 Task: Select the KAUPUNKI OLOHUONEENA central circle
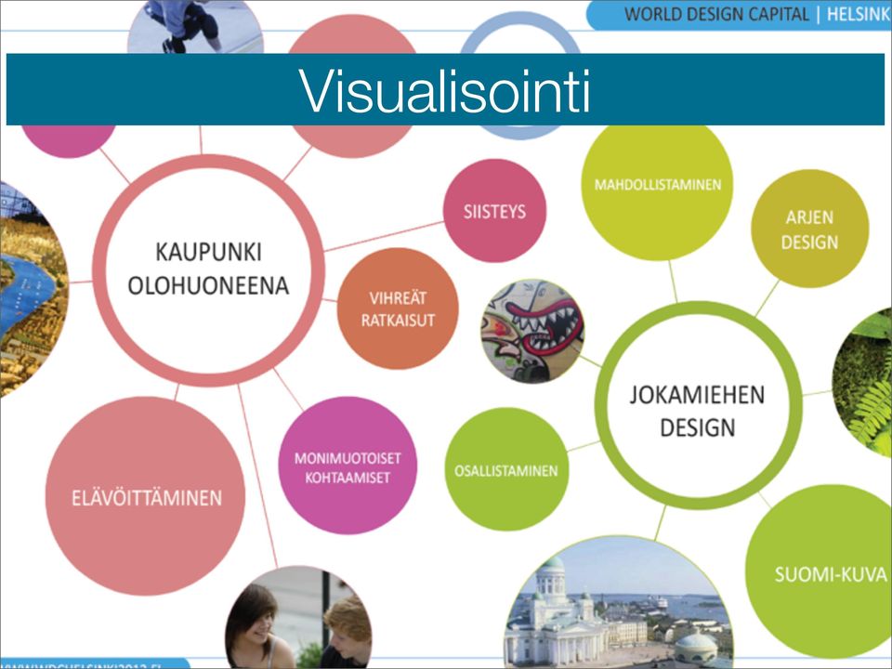[209, 270]
